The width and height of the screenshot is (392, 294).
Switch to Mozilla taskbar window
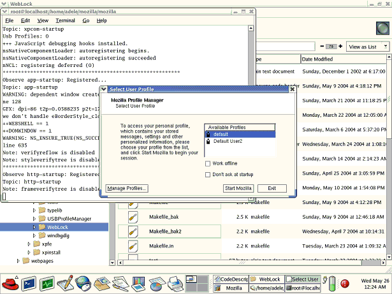pos(231,288)
